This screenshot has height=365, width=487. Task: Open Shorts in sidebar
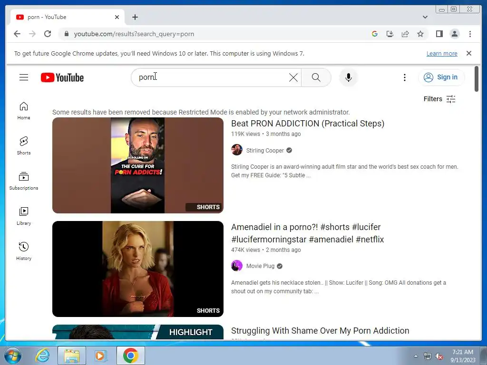click(x=24, y=146)
